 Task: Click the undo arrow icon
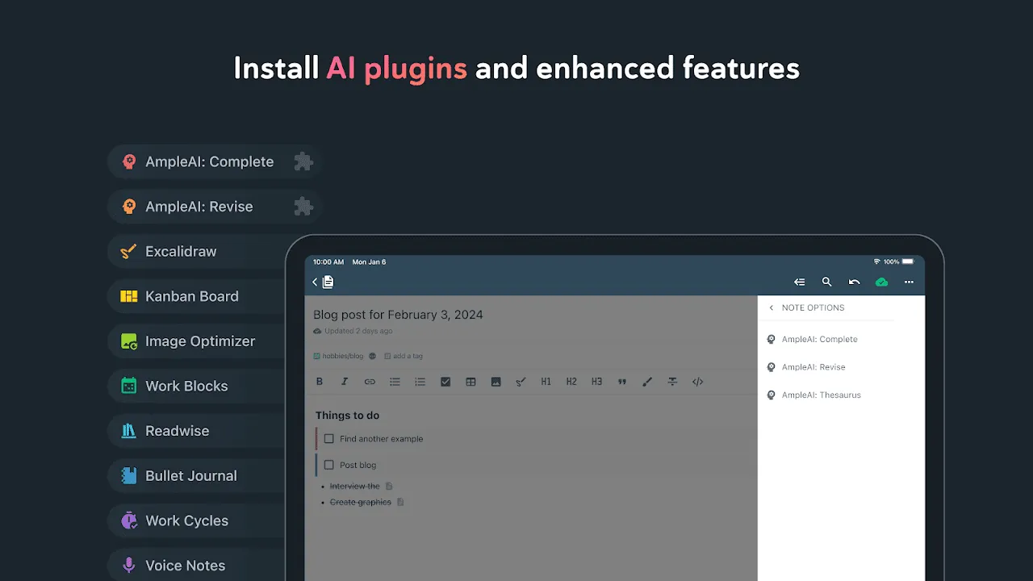pos(854,282)
